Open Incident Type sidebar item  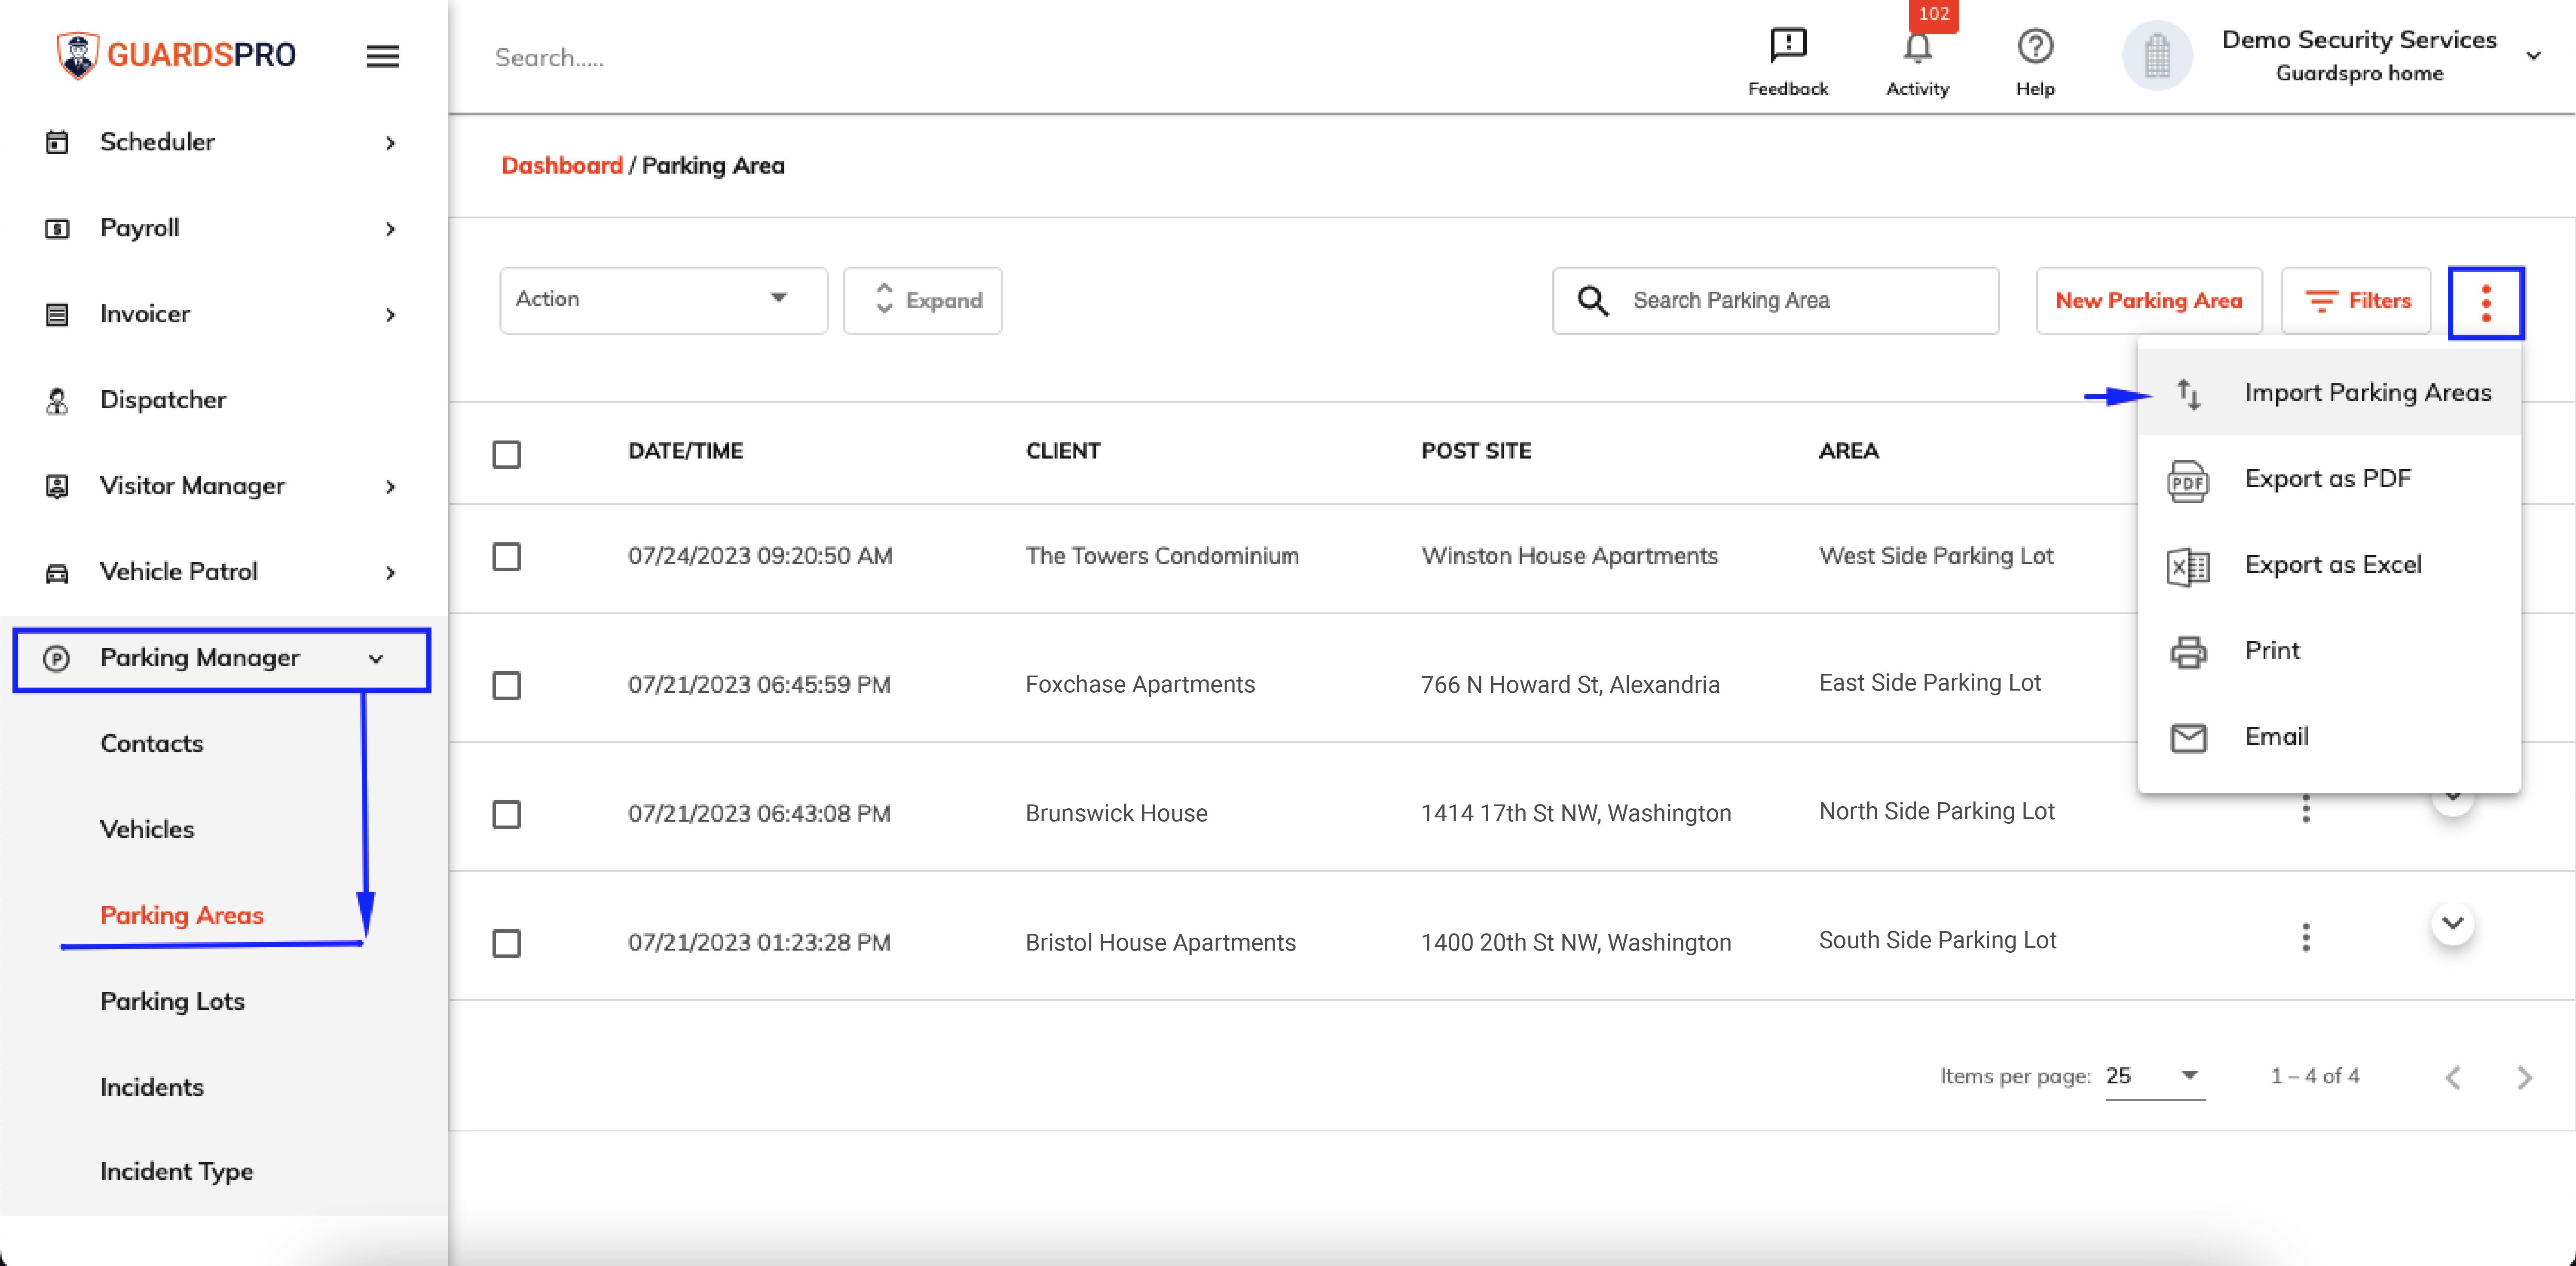pyautogui.click(x=176, y=1171)
